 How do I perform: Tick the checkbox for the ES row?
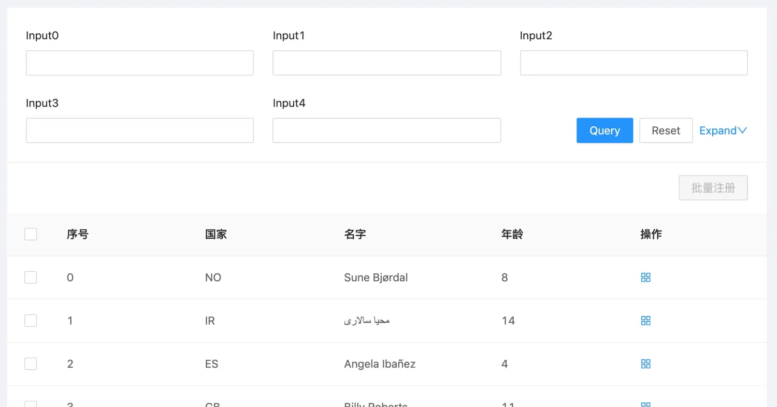(31, 364)
